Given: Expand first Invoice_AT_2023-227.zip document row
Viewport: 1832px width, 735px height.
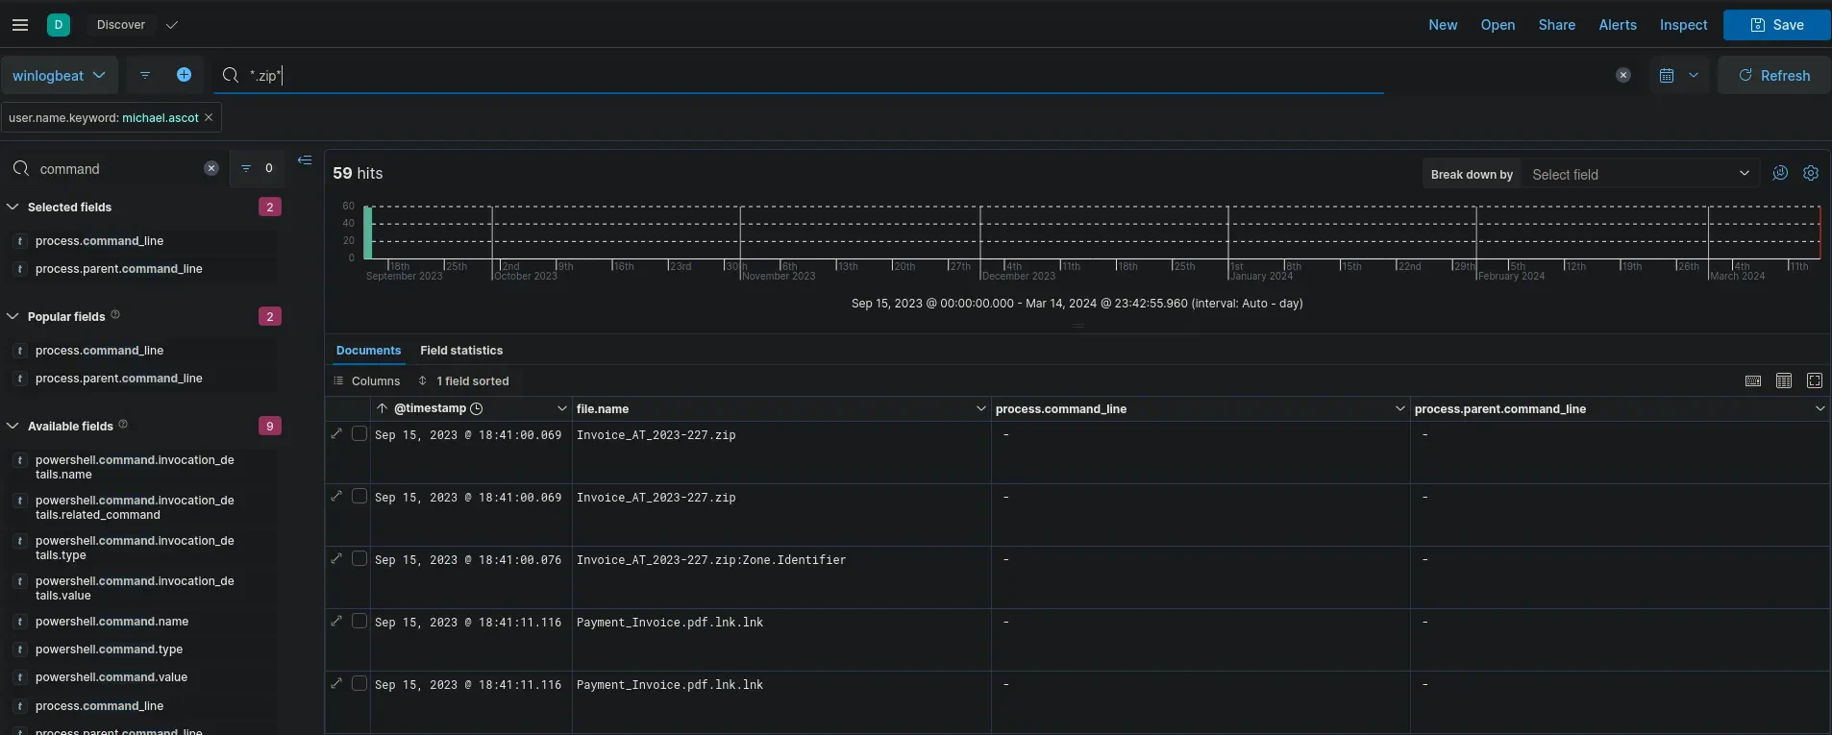Looking at the screenshot, I should point(336,434).
